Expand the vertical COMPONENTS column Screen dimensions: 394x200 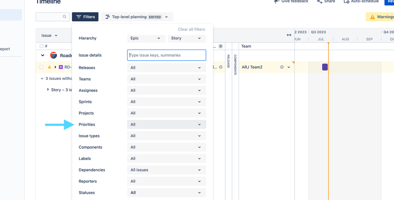235,65
